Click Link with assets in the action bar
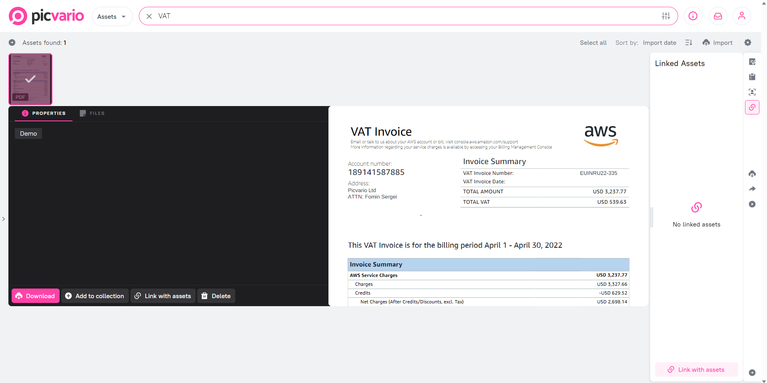Screen dimensions: 767x383 coord(163,296)
